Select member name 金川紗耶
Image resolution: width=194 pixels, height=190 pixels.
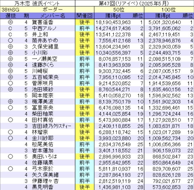(43, 138)
